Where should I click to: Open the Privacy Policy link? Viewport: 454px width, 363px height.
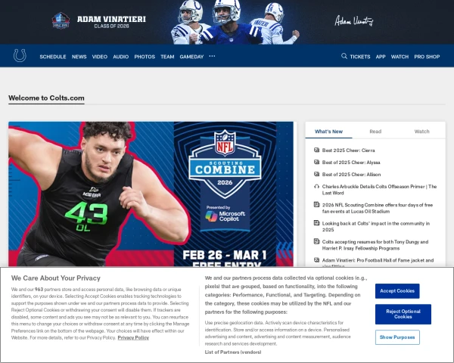pos(133,337)
